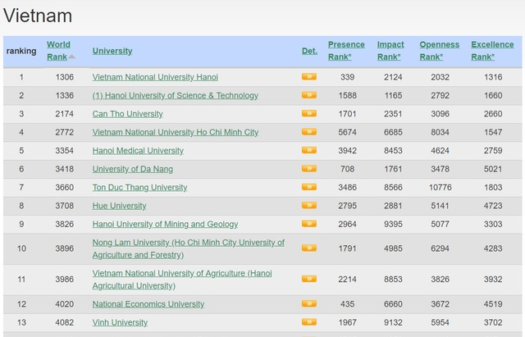Click world rank value 3896
525x337 pixels.
65,248
